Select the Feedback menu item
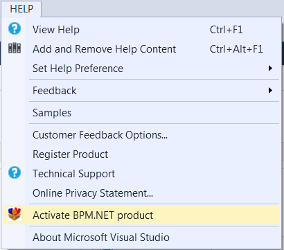284x250 pixels. (141, 91)
